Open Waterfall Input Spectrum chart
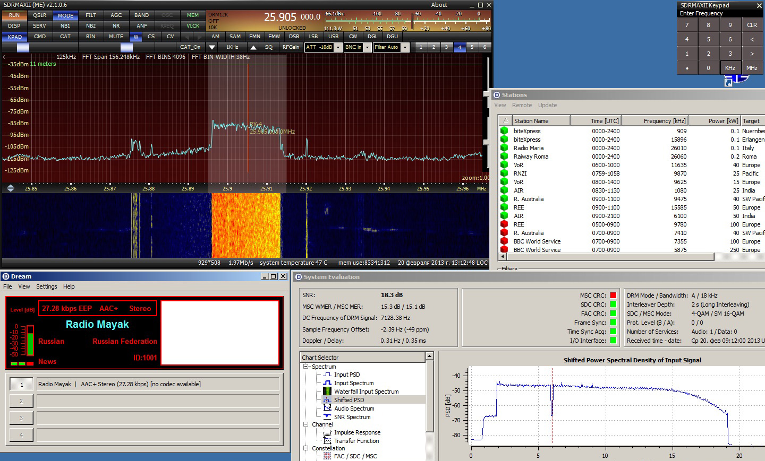The height and width of the screenshot is (461, 765). tap(366, 392)
